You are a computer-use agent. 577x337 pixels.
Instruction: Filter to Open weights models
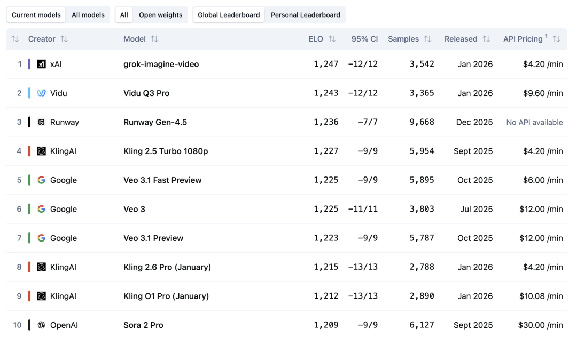(x=160, y=15)
